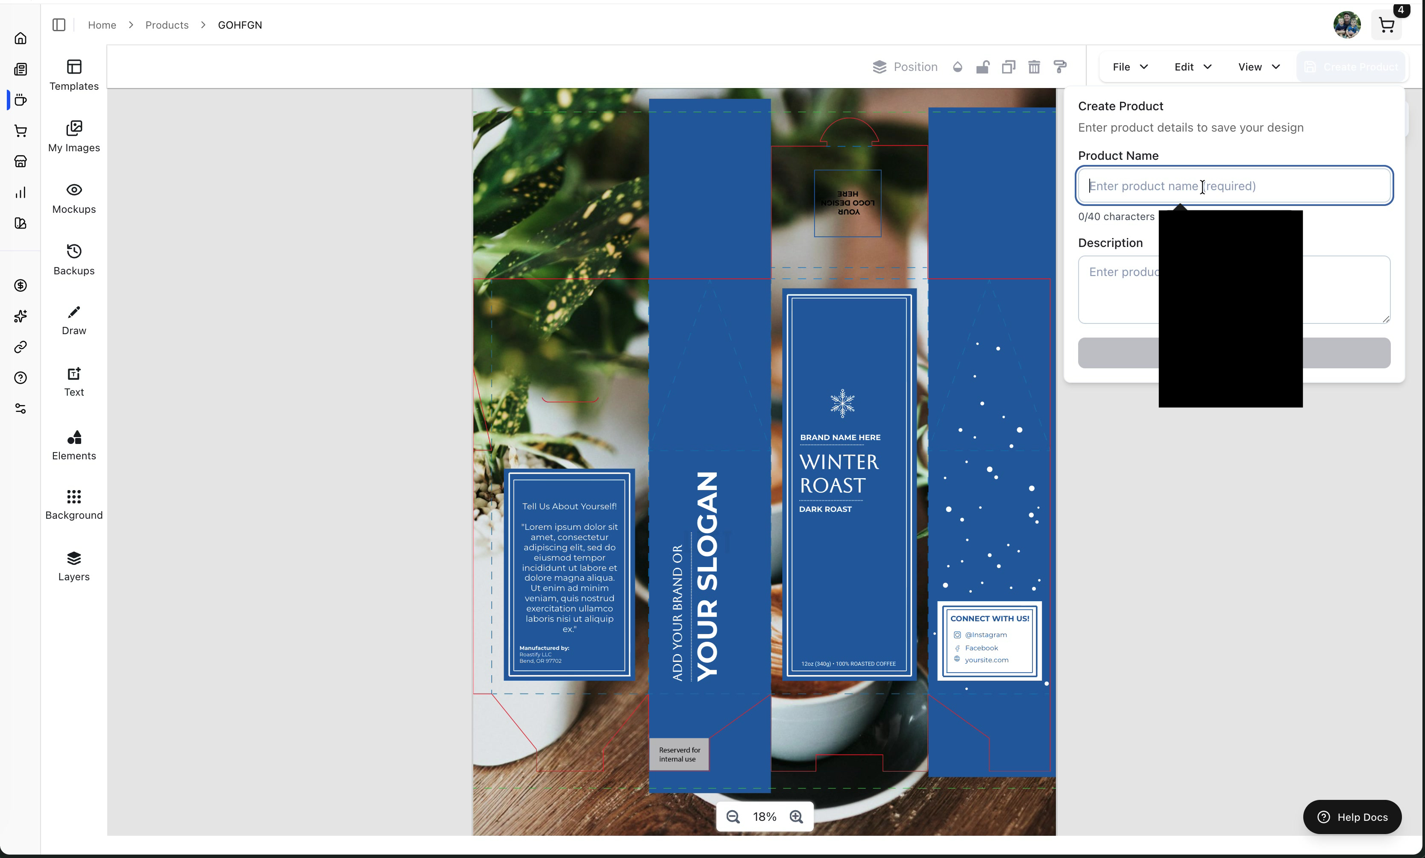The height and width of the screenshot is (858, 1425).
Task: Delete the selected element with trash icon
Action: tap(1034, 67)
